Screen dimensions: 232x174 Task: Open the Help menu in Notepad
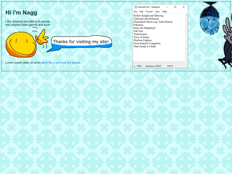(x=165, y=12)
